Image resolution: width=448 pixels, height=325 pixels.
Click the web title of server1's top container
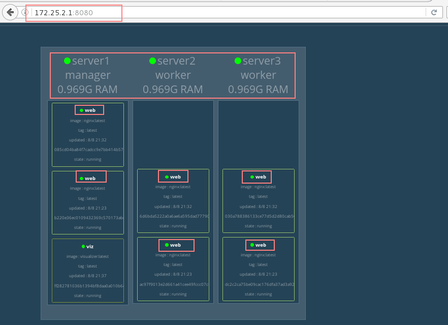pyautogui.click(x=90, y=110)
